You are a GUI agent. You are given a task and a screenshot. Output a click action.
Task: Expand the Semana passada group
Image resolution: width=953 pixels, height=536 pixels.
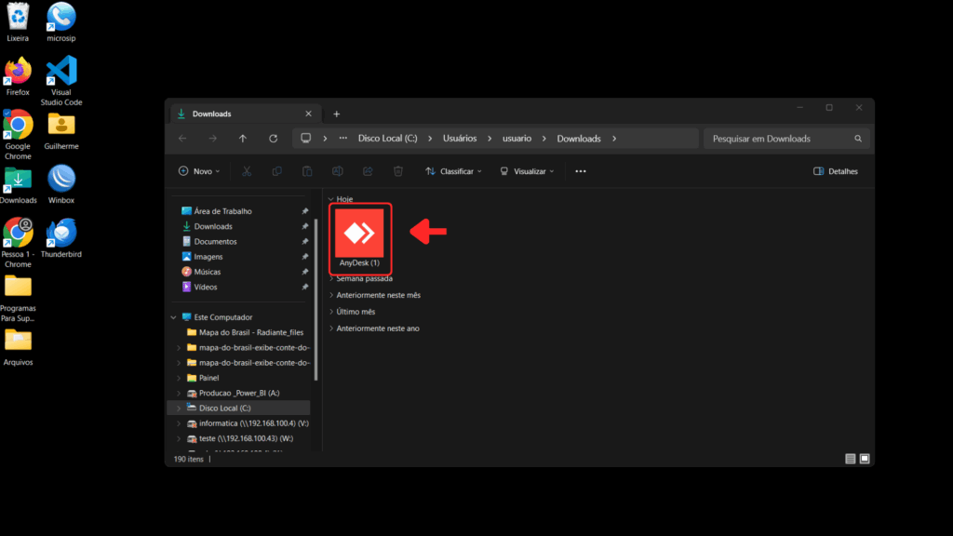pos(331,278)
